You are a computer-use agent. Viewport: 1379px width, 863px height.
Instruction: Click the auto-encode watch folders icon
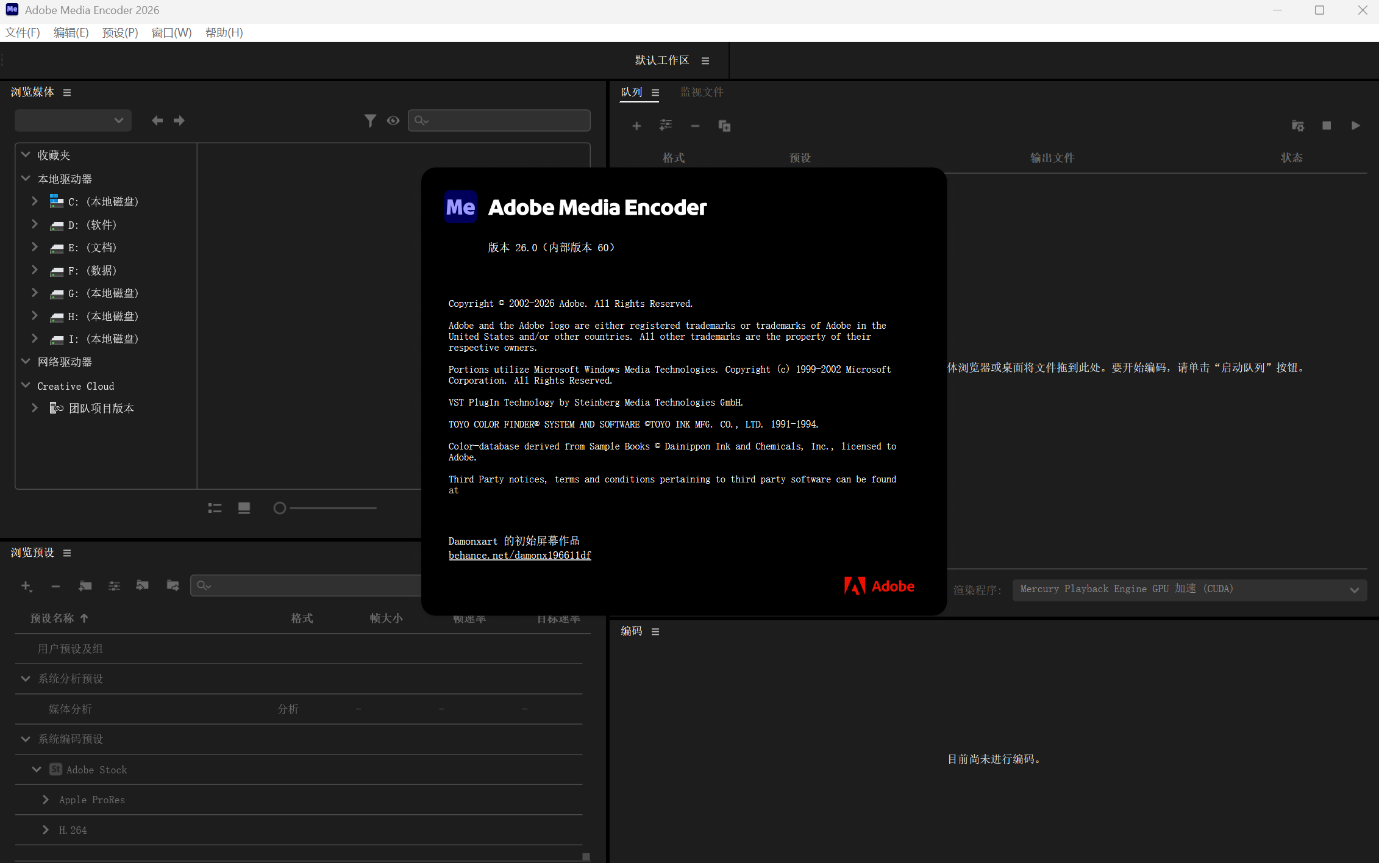(x=1298, y=126)
